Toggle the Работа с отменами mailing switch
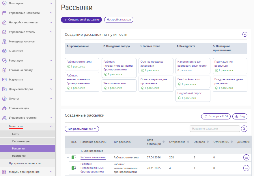This screenshot has width=254, height=176. coord(74,158)
